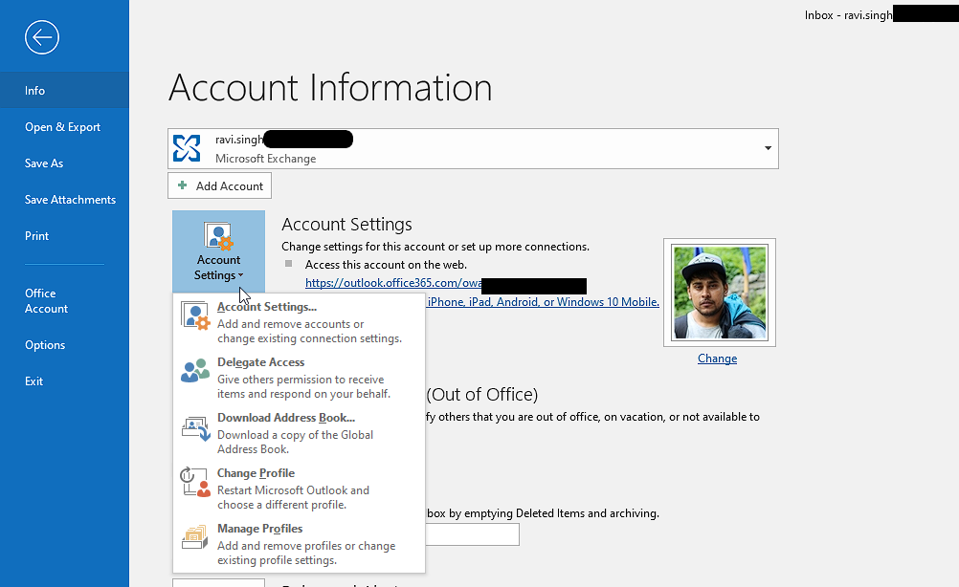Expand the account selector dropdown arrow

tap(768, 148)
